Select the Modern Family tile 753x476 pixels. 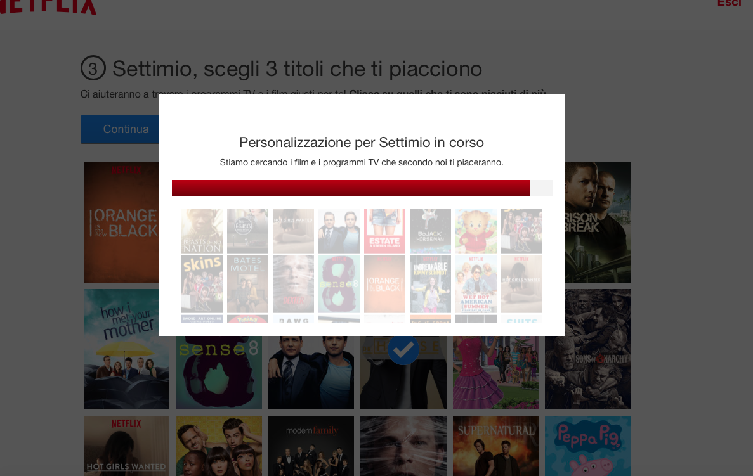311,446
